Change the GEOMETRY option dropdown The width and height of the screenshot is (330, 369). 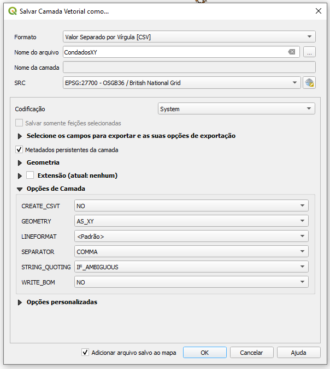pos(191,221)
